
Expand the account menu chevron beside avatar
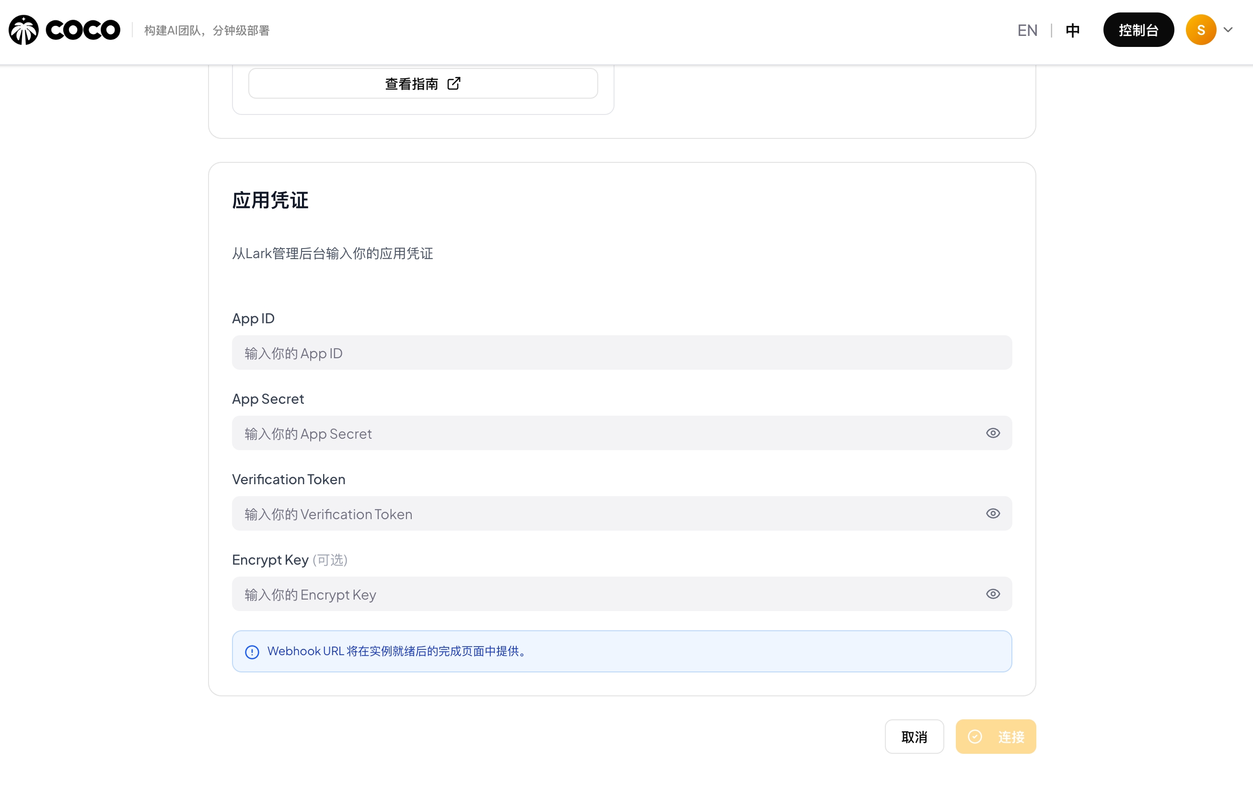pyautogui.click(x=1228, y=30)
